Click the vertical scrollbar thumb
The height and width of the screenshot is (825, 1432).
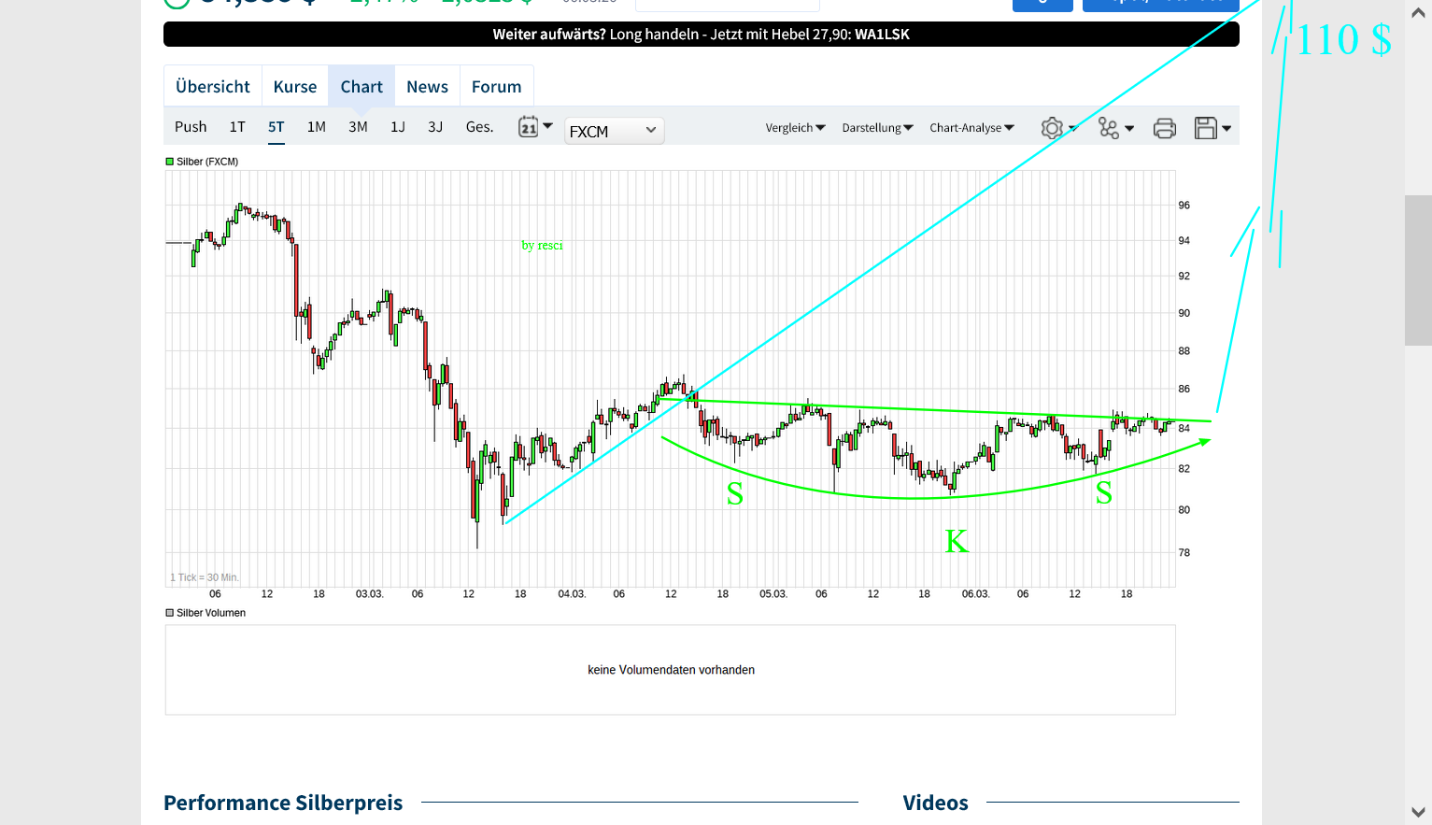pos(1418,270)
